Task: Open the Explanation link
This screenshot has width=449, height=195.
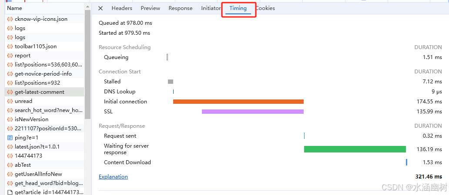Action: (x=113, y=177)
